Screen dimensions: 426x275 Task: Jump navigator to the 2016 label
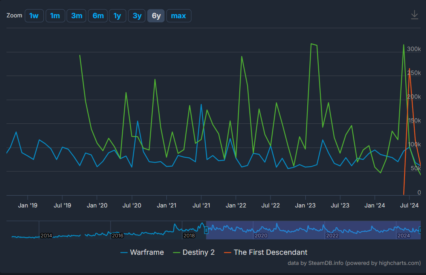click(118, 235)
